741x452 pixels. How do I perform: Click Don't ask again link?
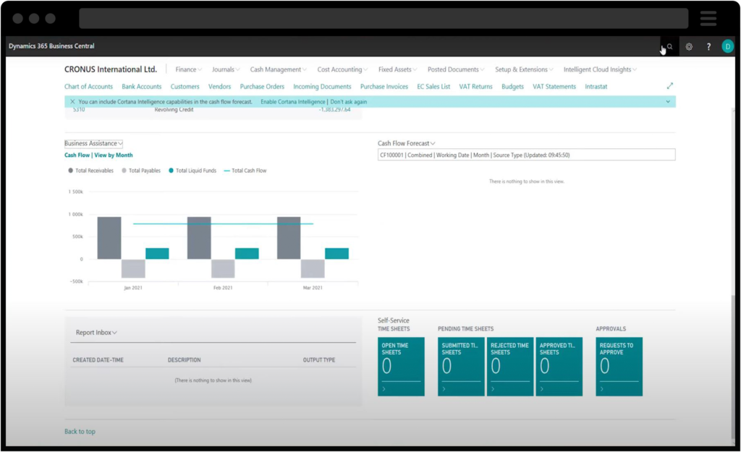[348, 101]
